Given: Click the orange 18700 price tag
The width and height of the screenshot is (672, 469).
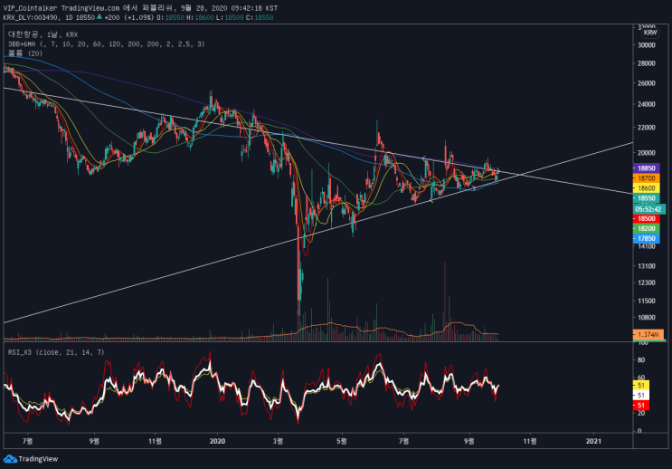Looking at the screenshot, I should pyautogui.click(x=646, y=178).
